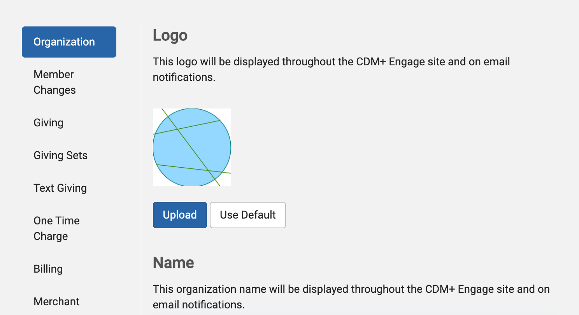Screen dimensions: 579x315
Task: Click the Name section heading
Action: pyautogui.click(x=174, y=263)
